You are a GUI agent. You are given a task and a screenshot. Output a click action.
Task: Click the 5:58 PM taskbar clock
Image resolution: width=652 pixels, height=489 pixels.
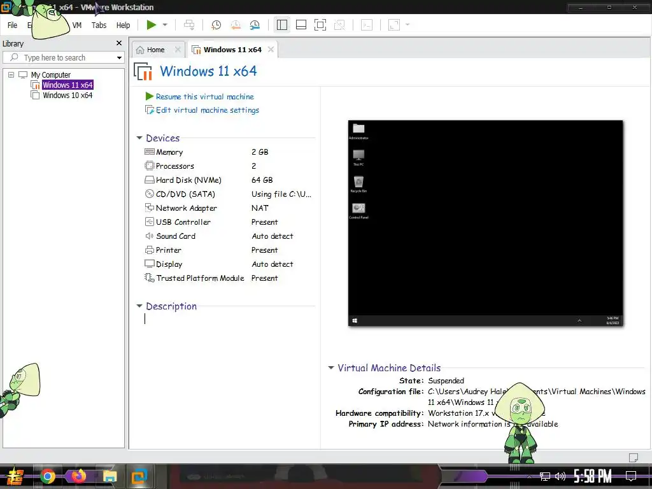pyautogui.click(x=593, y=476)
